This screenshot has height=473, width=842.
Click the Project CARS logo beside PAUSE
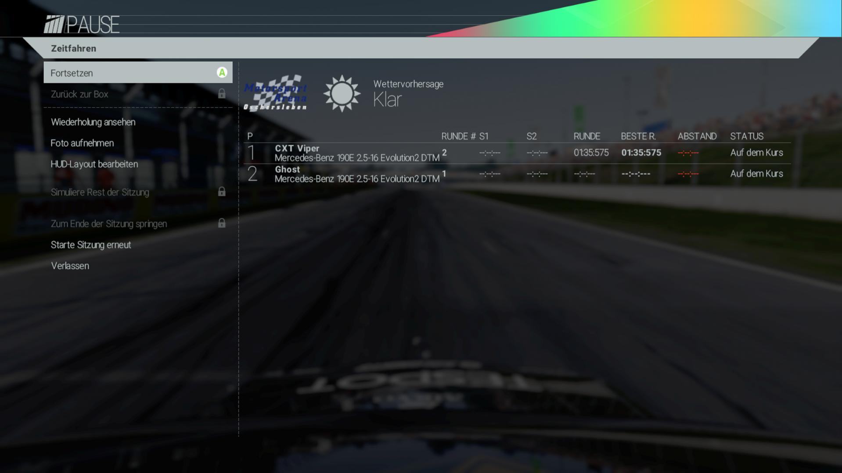[x=54, y=25]
